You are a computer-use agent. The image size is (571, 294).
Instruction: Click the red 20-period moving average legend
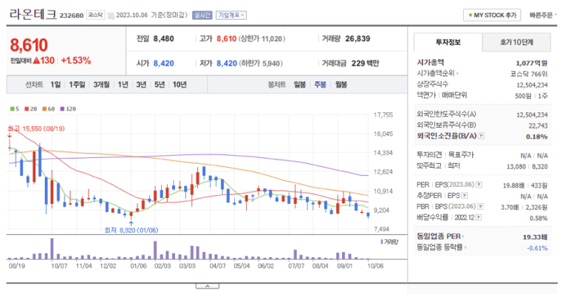30,109
